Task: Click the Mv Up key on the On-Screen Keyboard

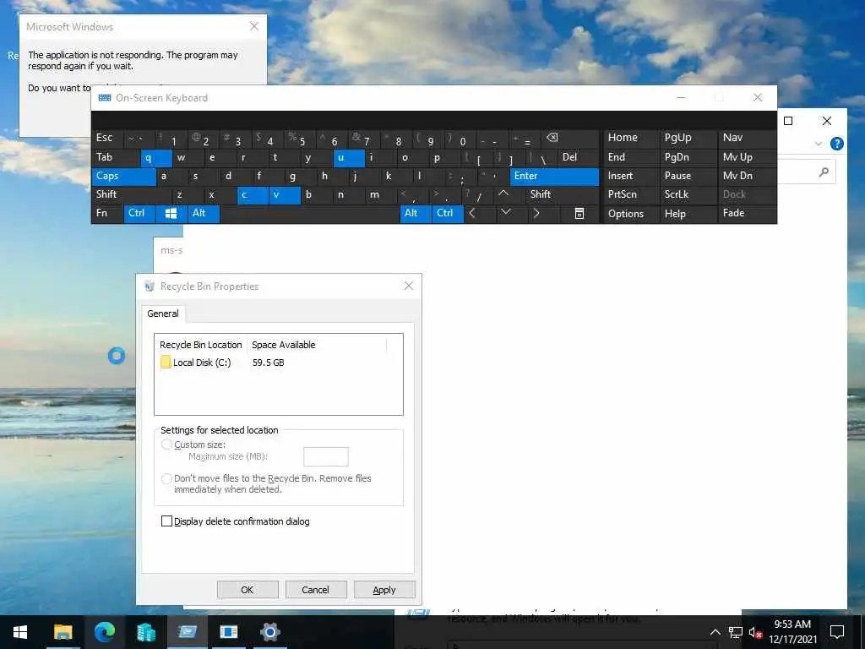Action: (747, 157)
